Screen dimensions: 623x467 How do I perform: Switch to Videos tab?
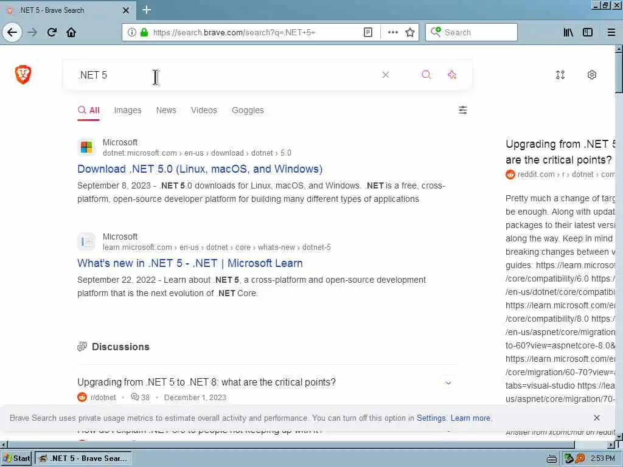point(204,110)
